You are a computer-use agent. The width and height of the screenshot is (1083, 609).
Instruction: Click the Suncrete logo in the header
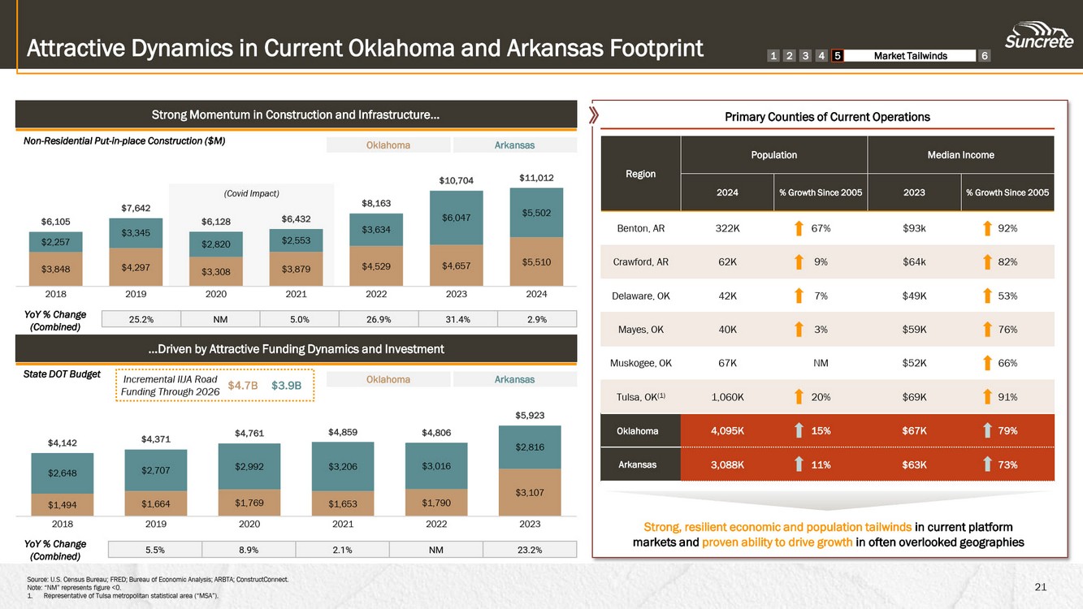coord(1038,35)
